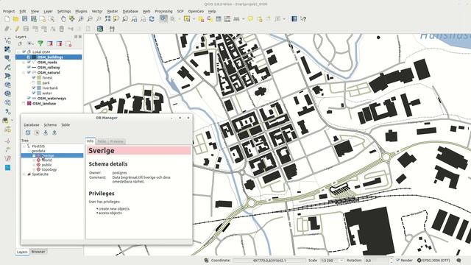Image resolution: width=471 pixels, height=265 pixels.
Task: Click EPSG:3006 CRS status button
Action: [433, 260]
